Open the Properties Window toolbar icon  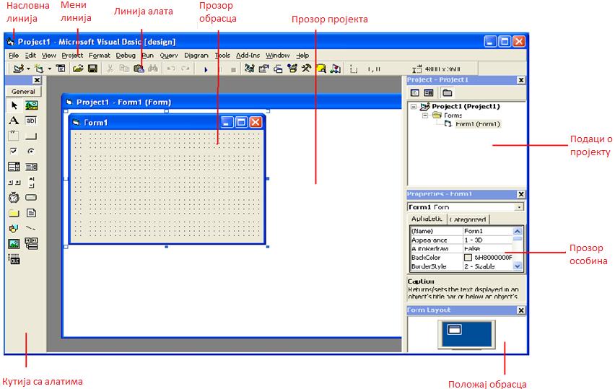point(263,69)
